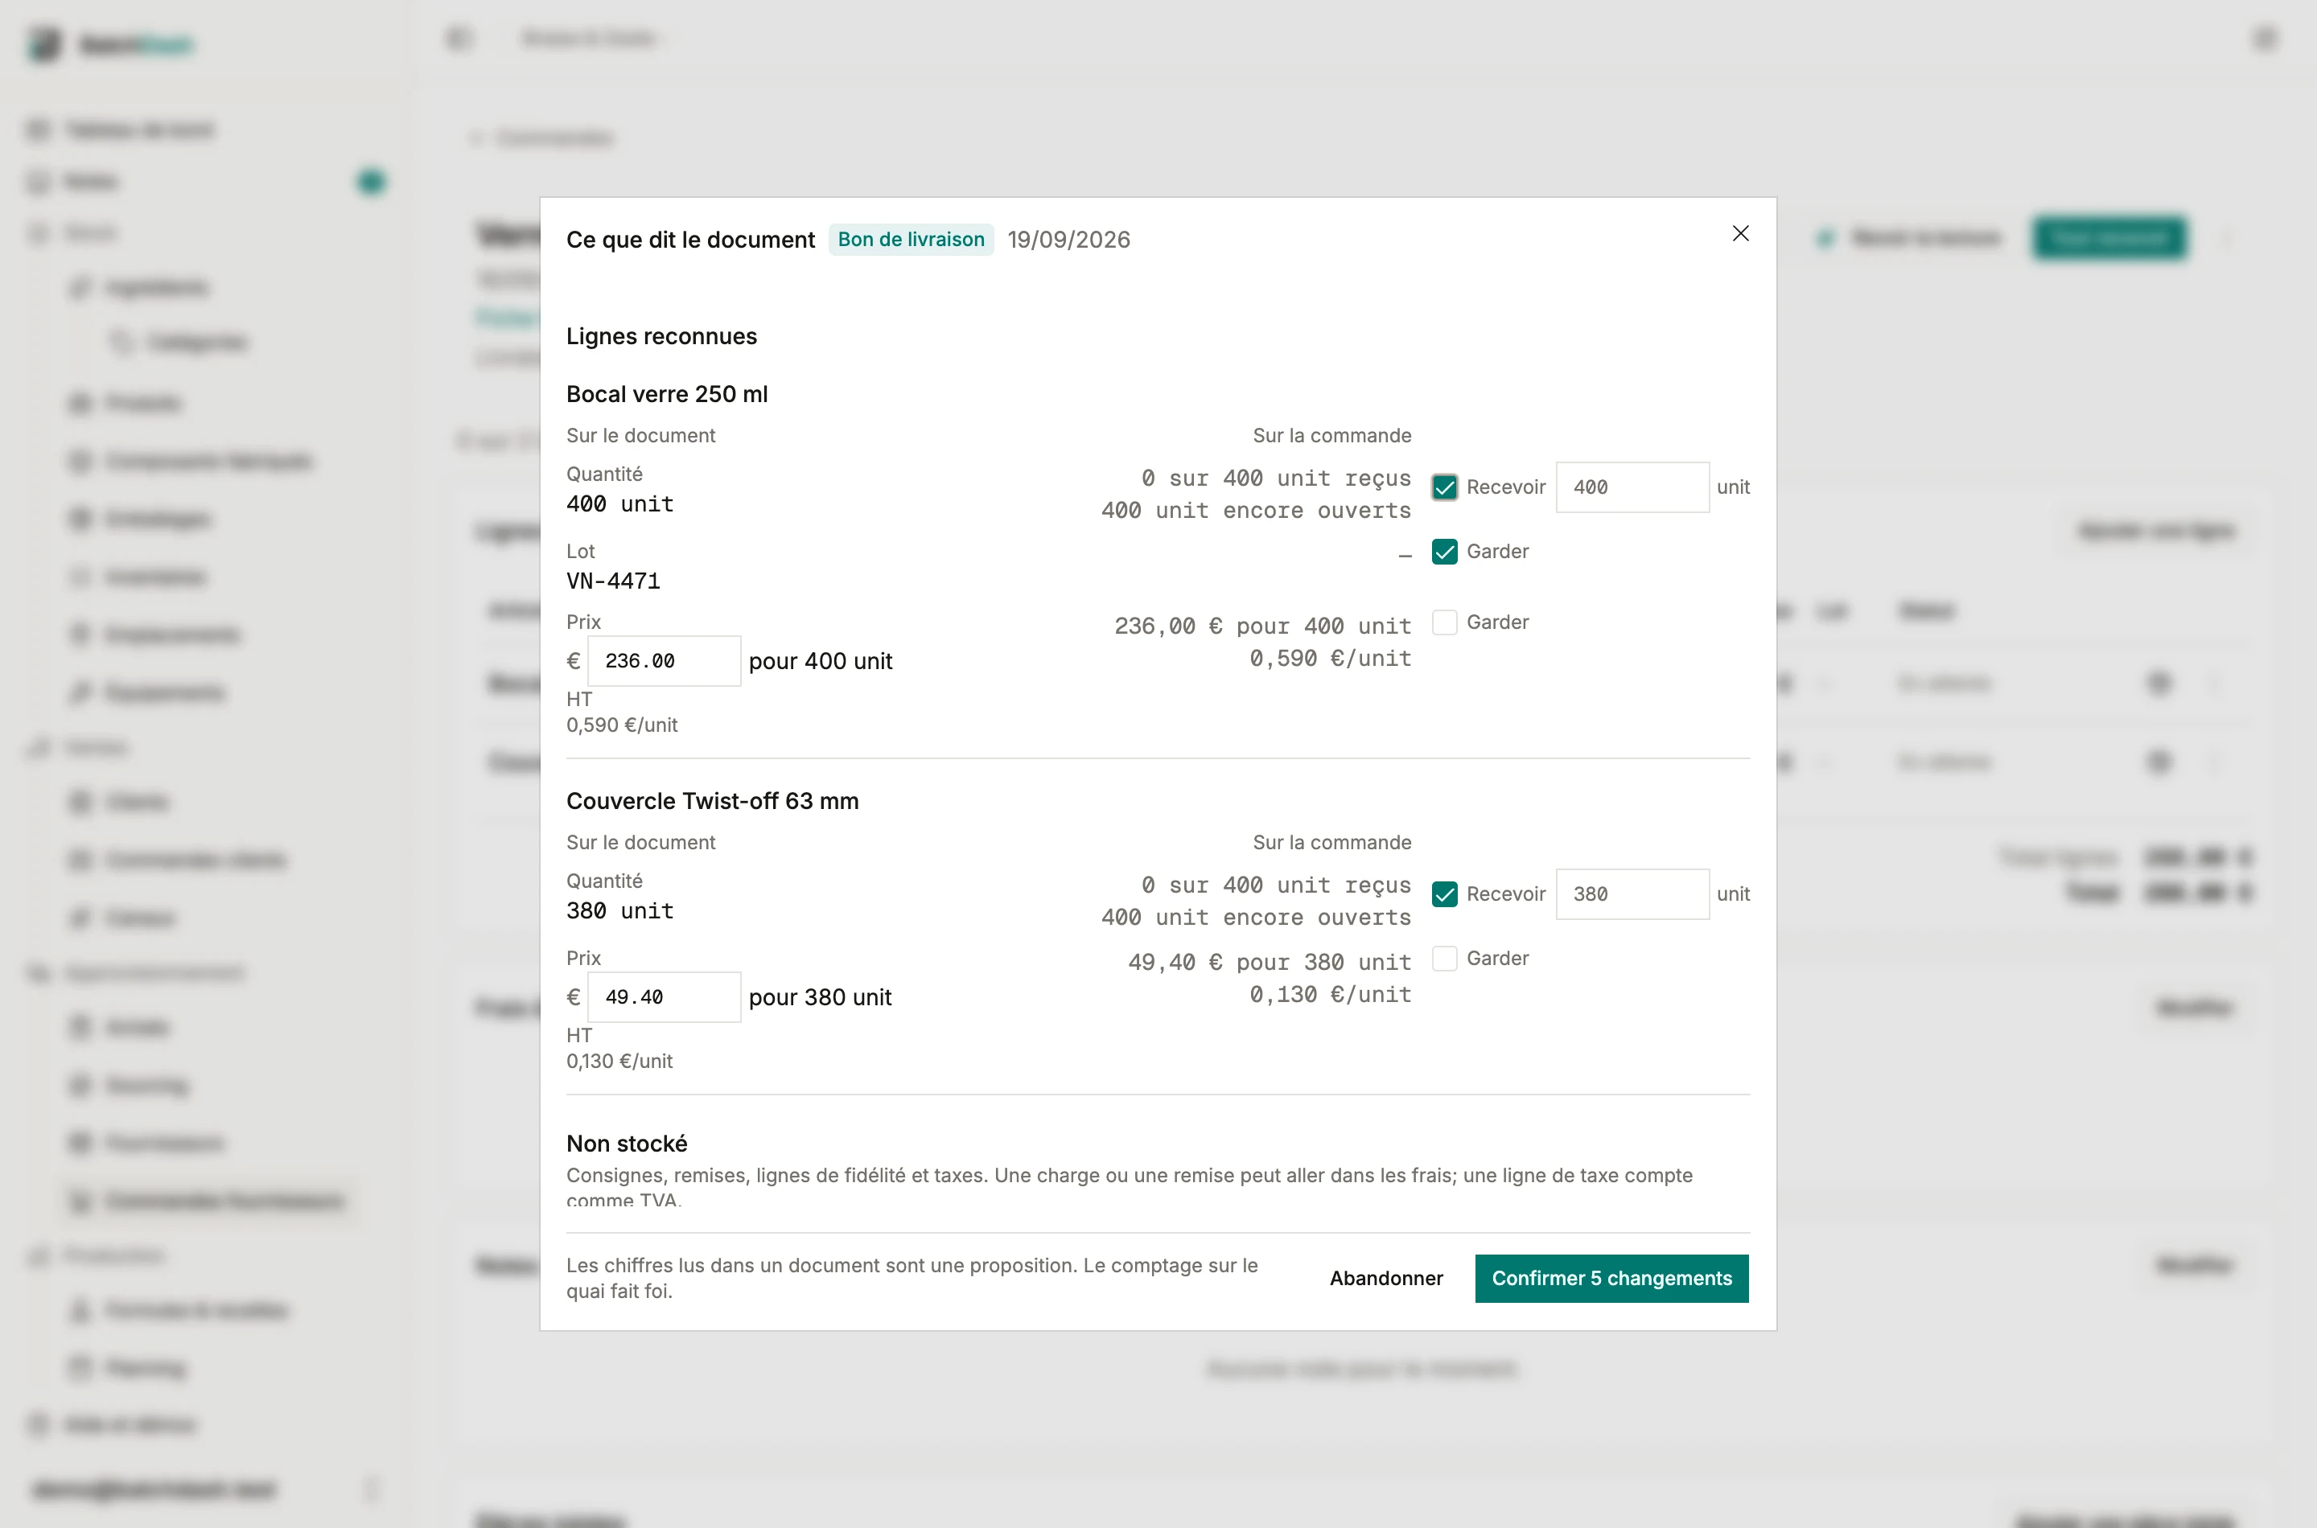
Task: Click the back arrow to Commandes
Action: [x=475, y=138]
